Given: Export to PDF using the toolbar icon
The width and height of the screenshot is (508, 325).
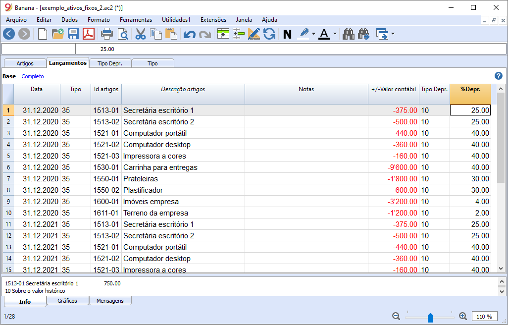Looking at the screenshot, I should 88,34.
